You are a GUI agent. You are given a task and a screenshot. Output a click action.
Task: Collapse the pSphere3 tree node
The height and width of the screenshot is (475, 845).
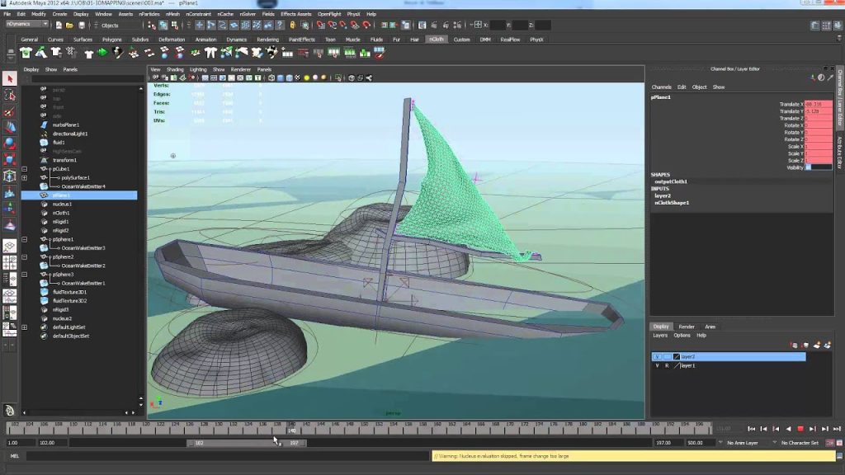pos(24,275)
